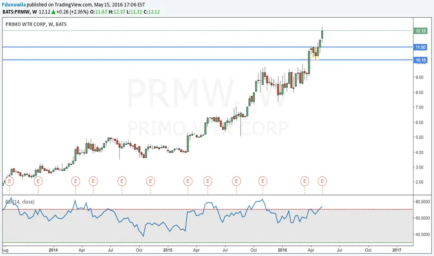Select the March 2014 earnings E marker
Viewport: 434px width, 256px height.
(75, 181)
